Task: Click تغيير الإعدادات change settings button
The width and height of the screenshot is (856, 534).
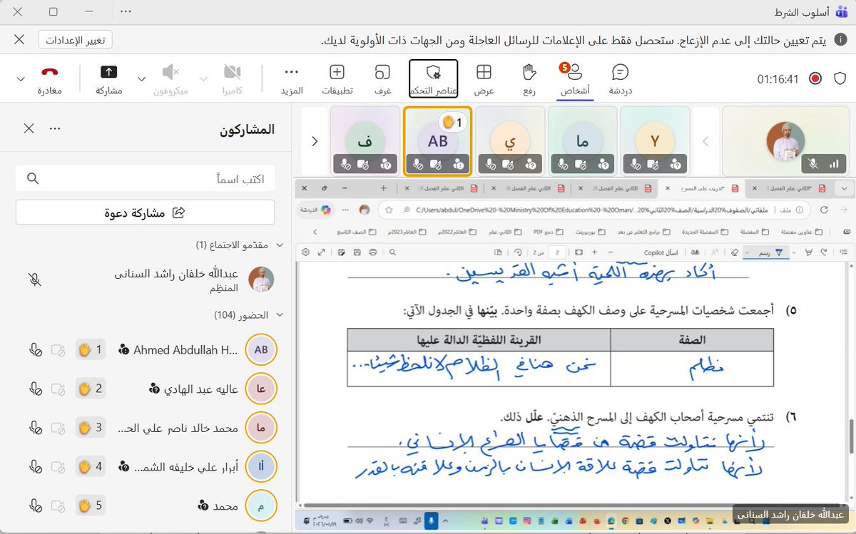Action: coord(76,40)
